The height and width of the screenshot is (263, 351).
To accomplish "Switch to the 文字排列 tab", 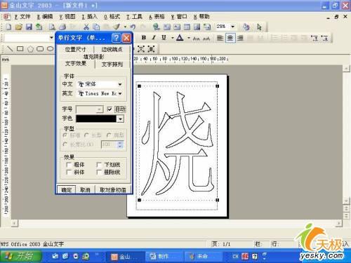I will tap(112, 65).
